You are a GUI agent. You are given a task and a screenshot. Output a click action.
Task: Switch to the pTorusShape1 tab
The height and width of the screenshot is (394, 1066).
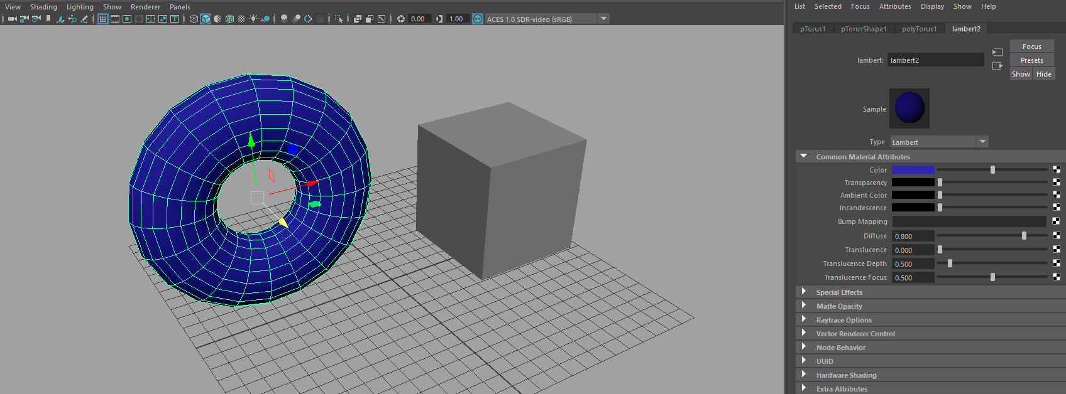tap(864, 29)
